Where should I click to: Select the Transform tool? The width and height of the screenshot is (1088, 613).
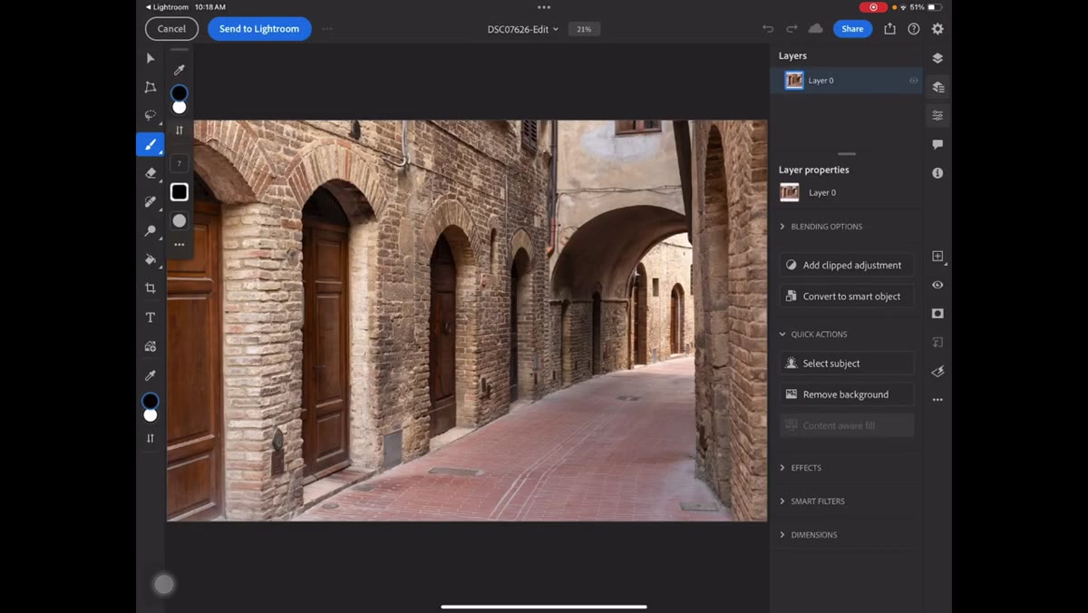click(151, 87)
